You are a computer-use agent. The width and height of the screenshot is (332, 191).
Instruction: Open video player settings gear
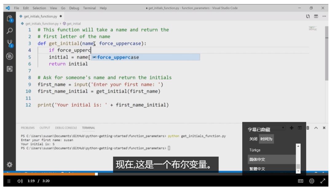312,181
